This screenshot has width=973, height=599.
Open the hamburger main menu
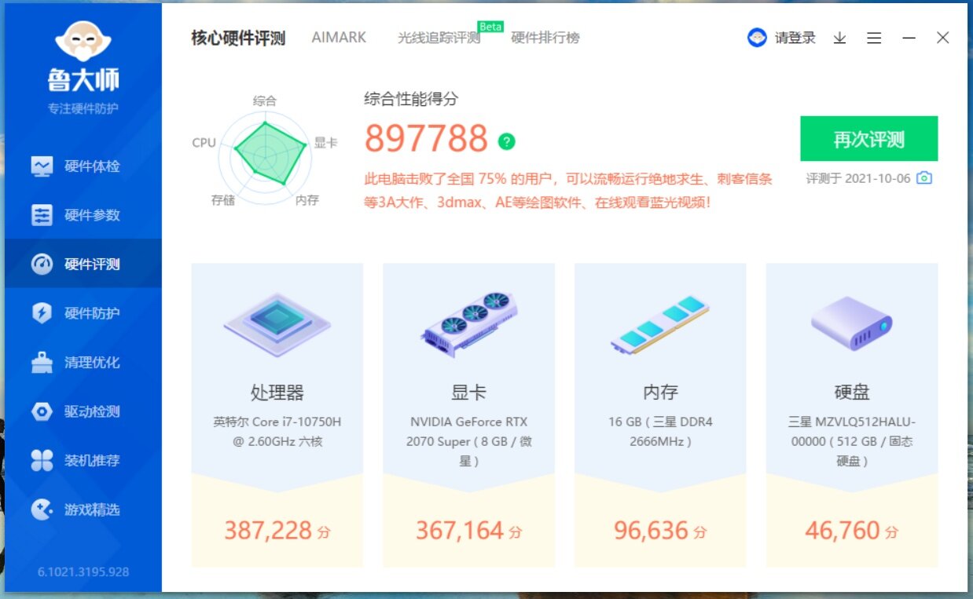click(874, 38)
